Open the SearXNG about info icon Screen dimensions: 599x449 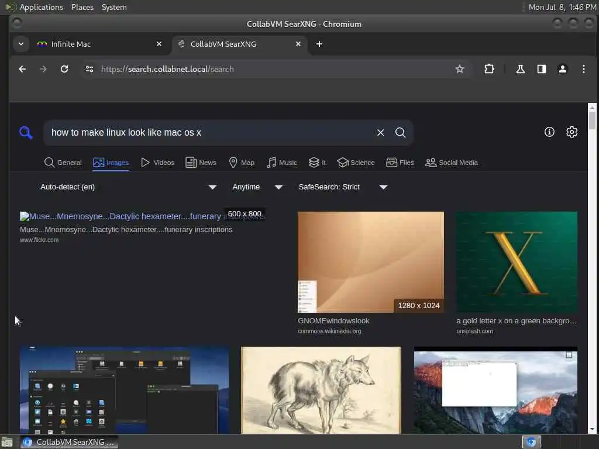pos(549,132)
